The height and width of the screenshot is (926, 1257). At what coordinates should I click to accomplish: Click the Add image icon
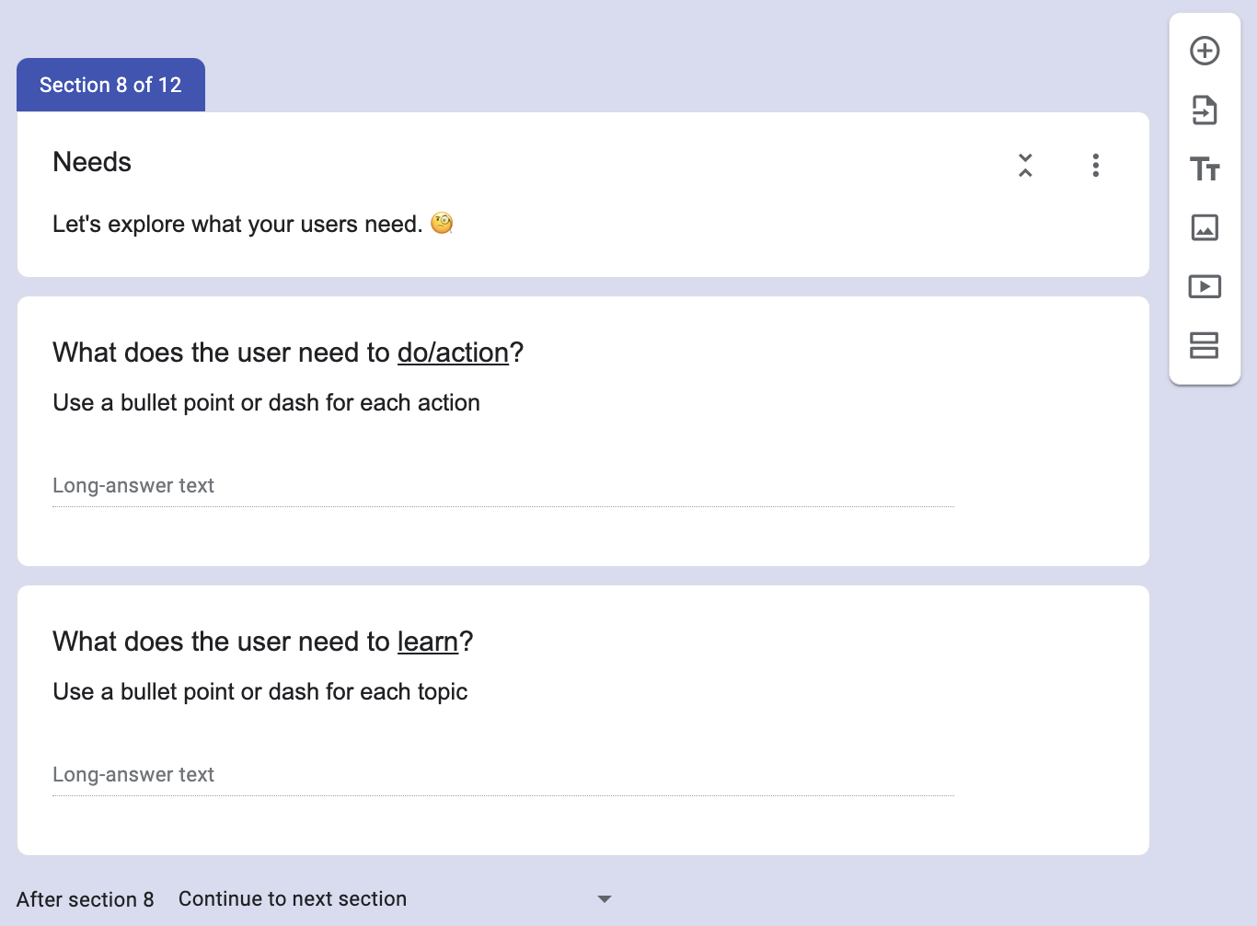point(1205,227)
